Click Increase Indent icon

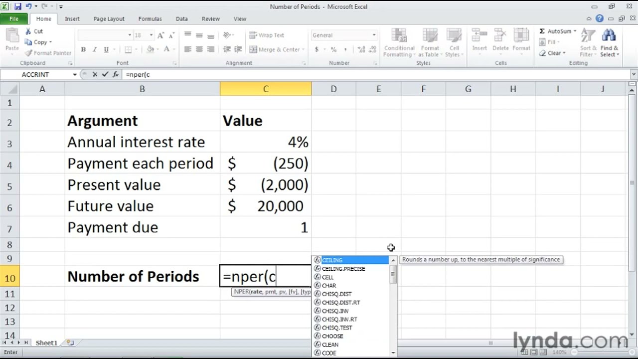pos(238,49)
